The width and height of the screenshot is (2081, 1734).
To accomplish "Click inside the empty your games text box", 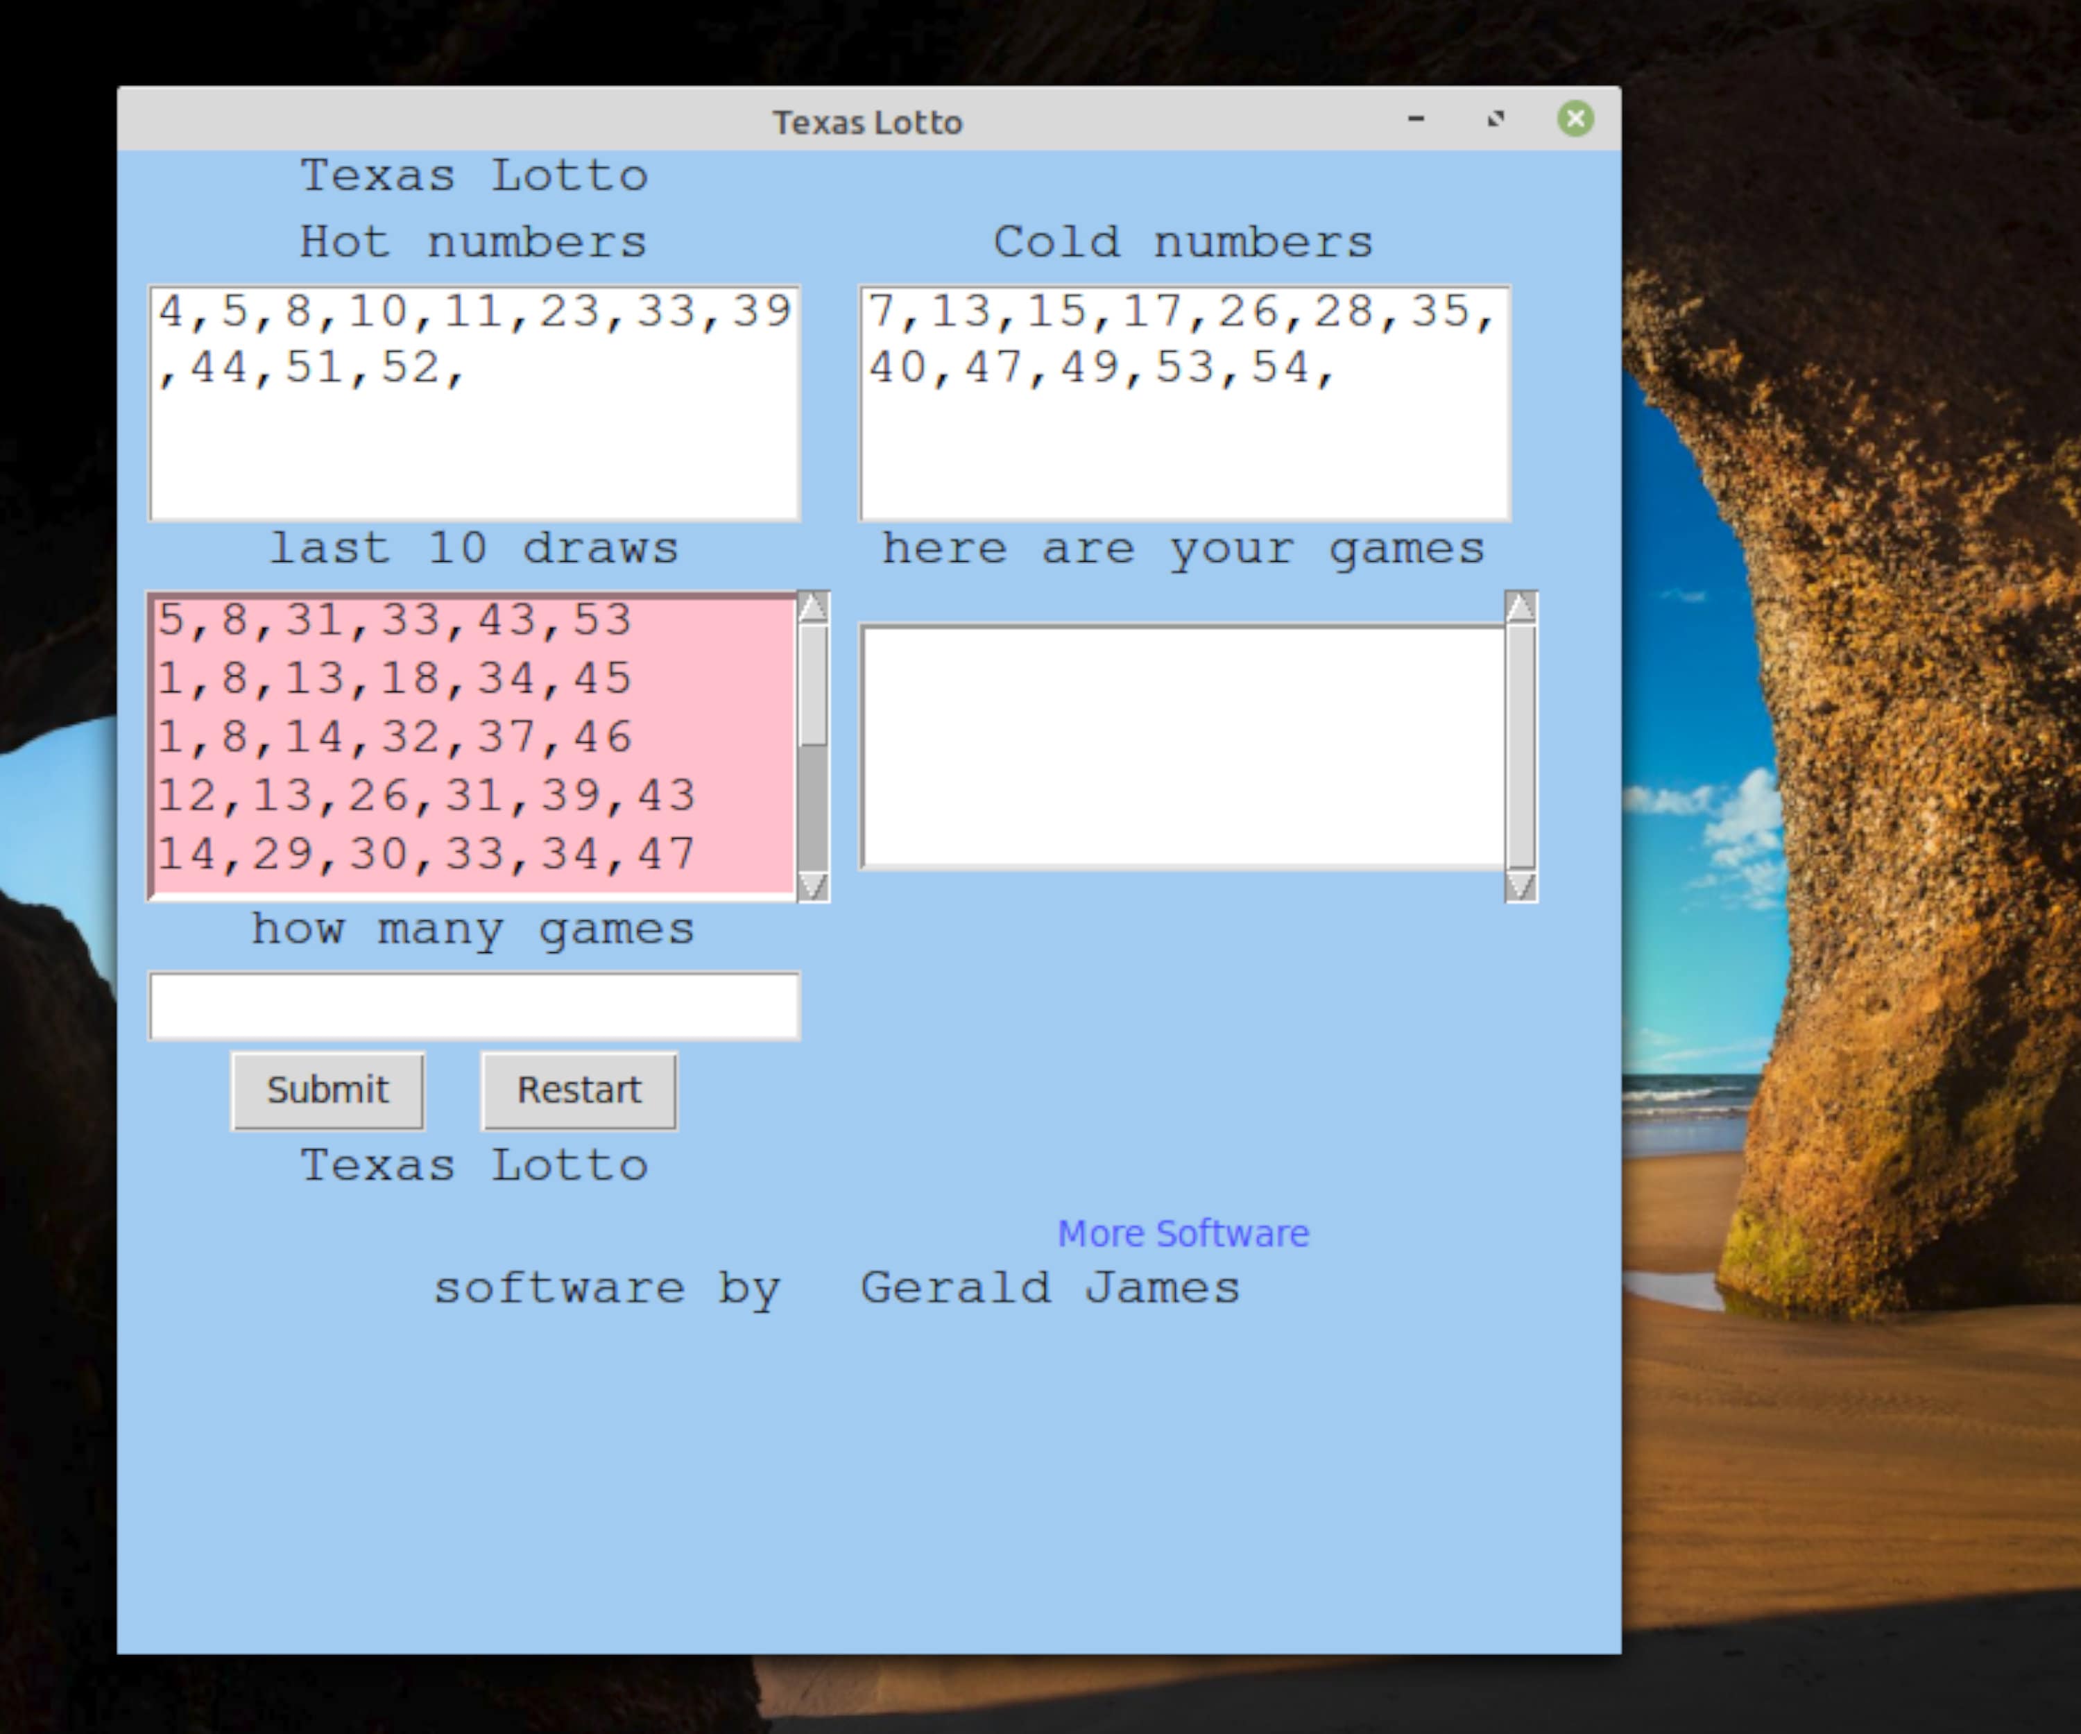I will coord(1183,747).
